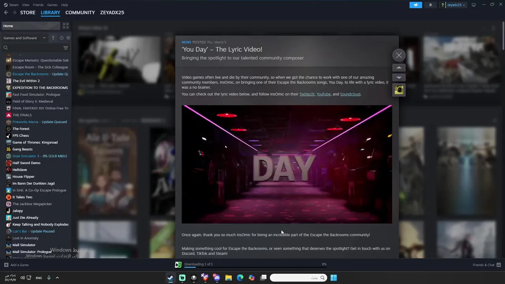
Task: Toggle collections grid view icon
Action: 66,26
